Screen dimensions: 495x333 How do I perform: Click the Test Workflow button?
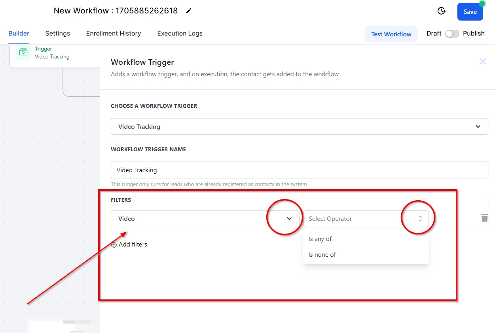(x=391, y=34)
